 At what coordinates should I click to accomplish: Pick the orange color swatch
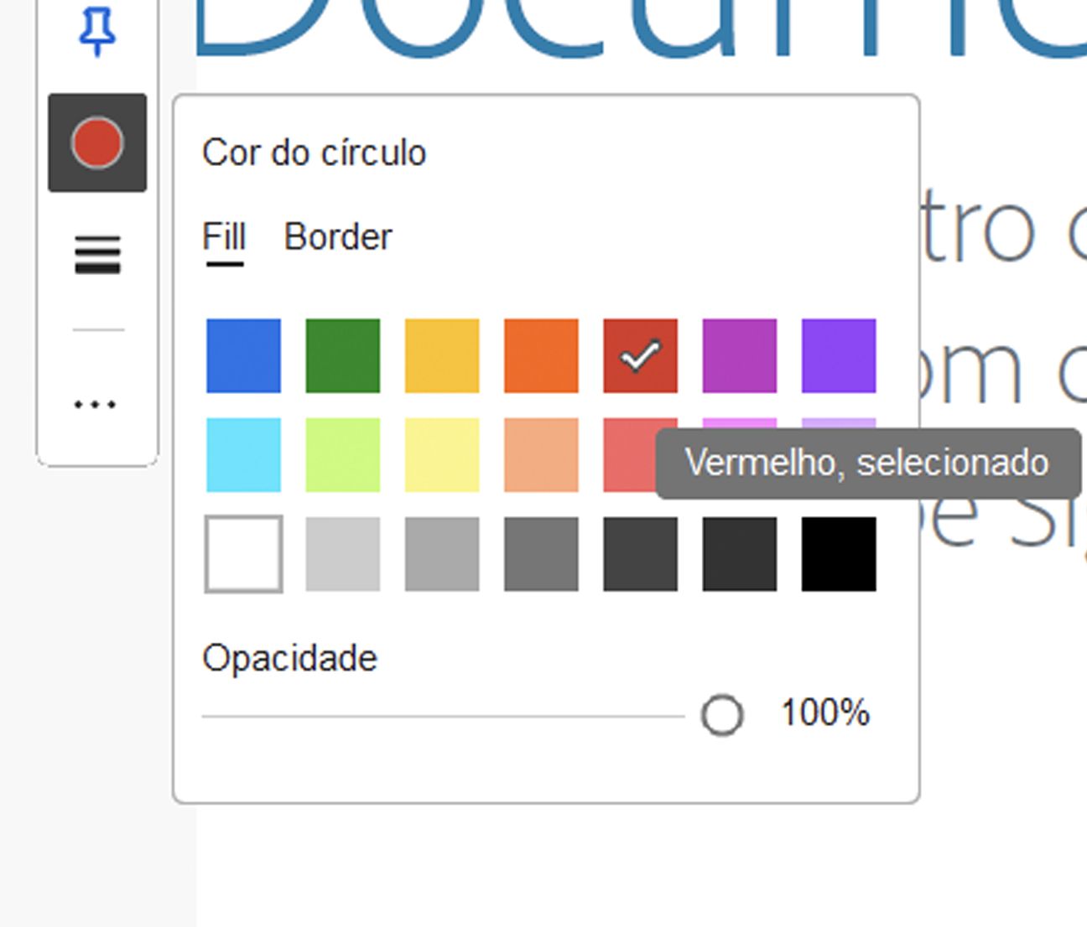[x=541, y=355]
